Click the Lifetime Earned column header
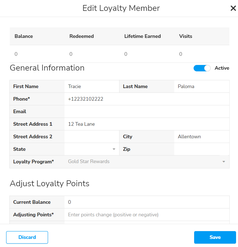Image resolution: width=238 pixels, height=247 pixels. 142,36
